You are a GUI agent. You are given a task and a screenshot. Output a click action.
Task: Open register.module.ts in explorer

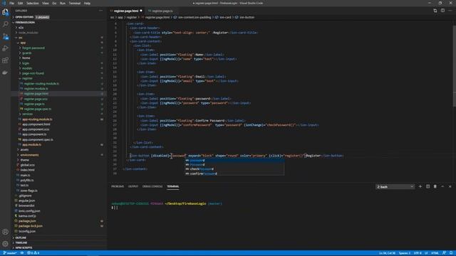click(36, 88)
